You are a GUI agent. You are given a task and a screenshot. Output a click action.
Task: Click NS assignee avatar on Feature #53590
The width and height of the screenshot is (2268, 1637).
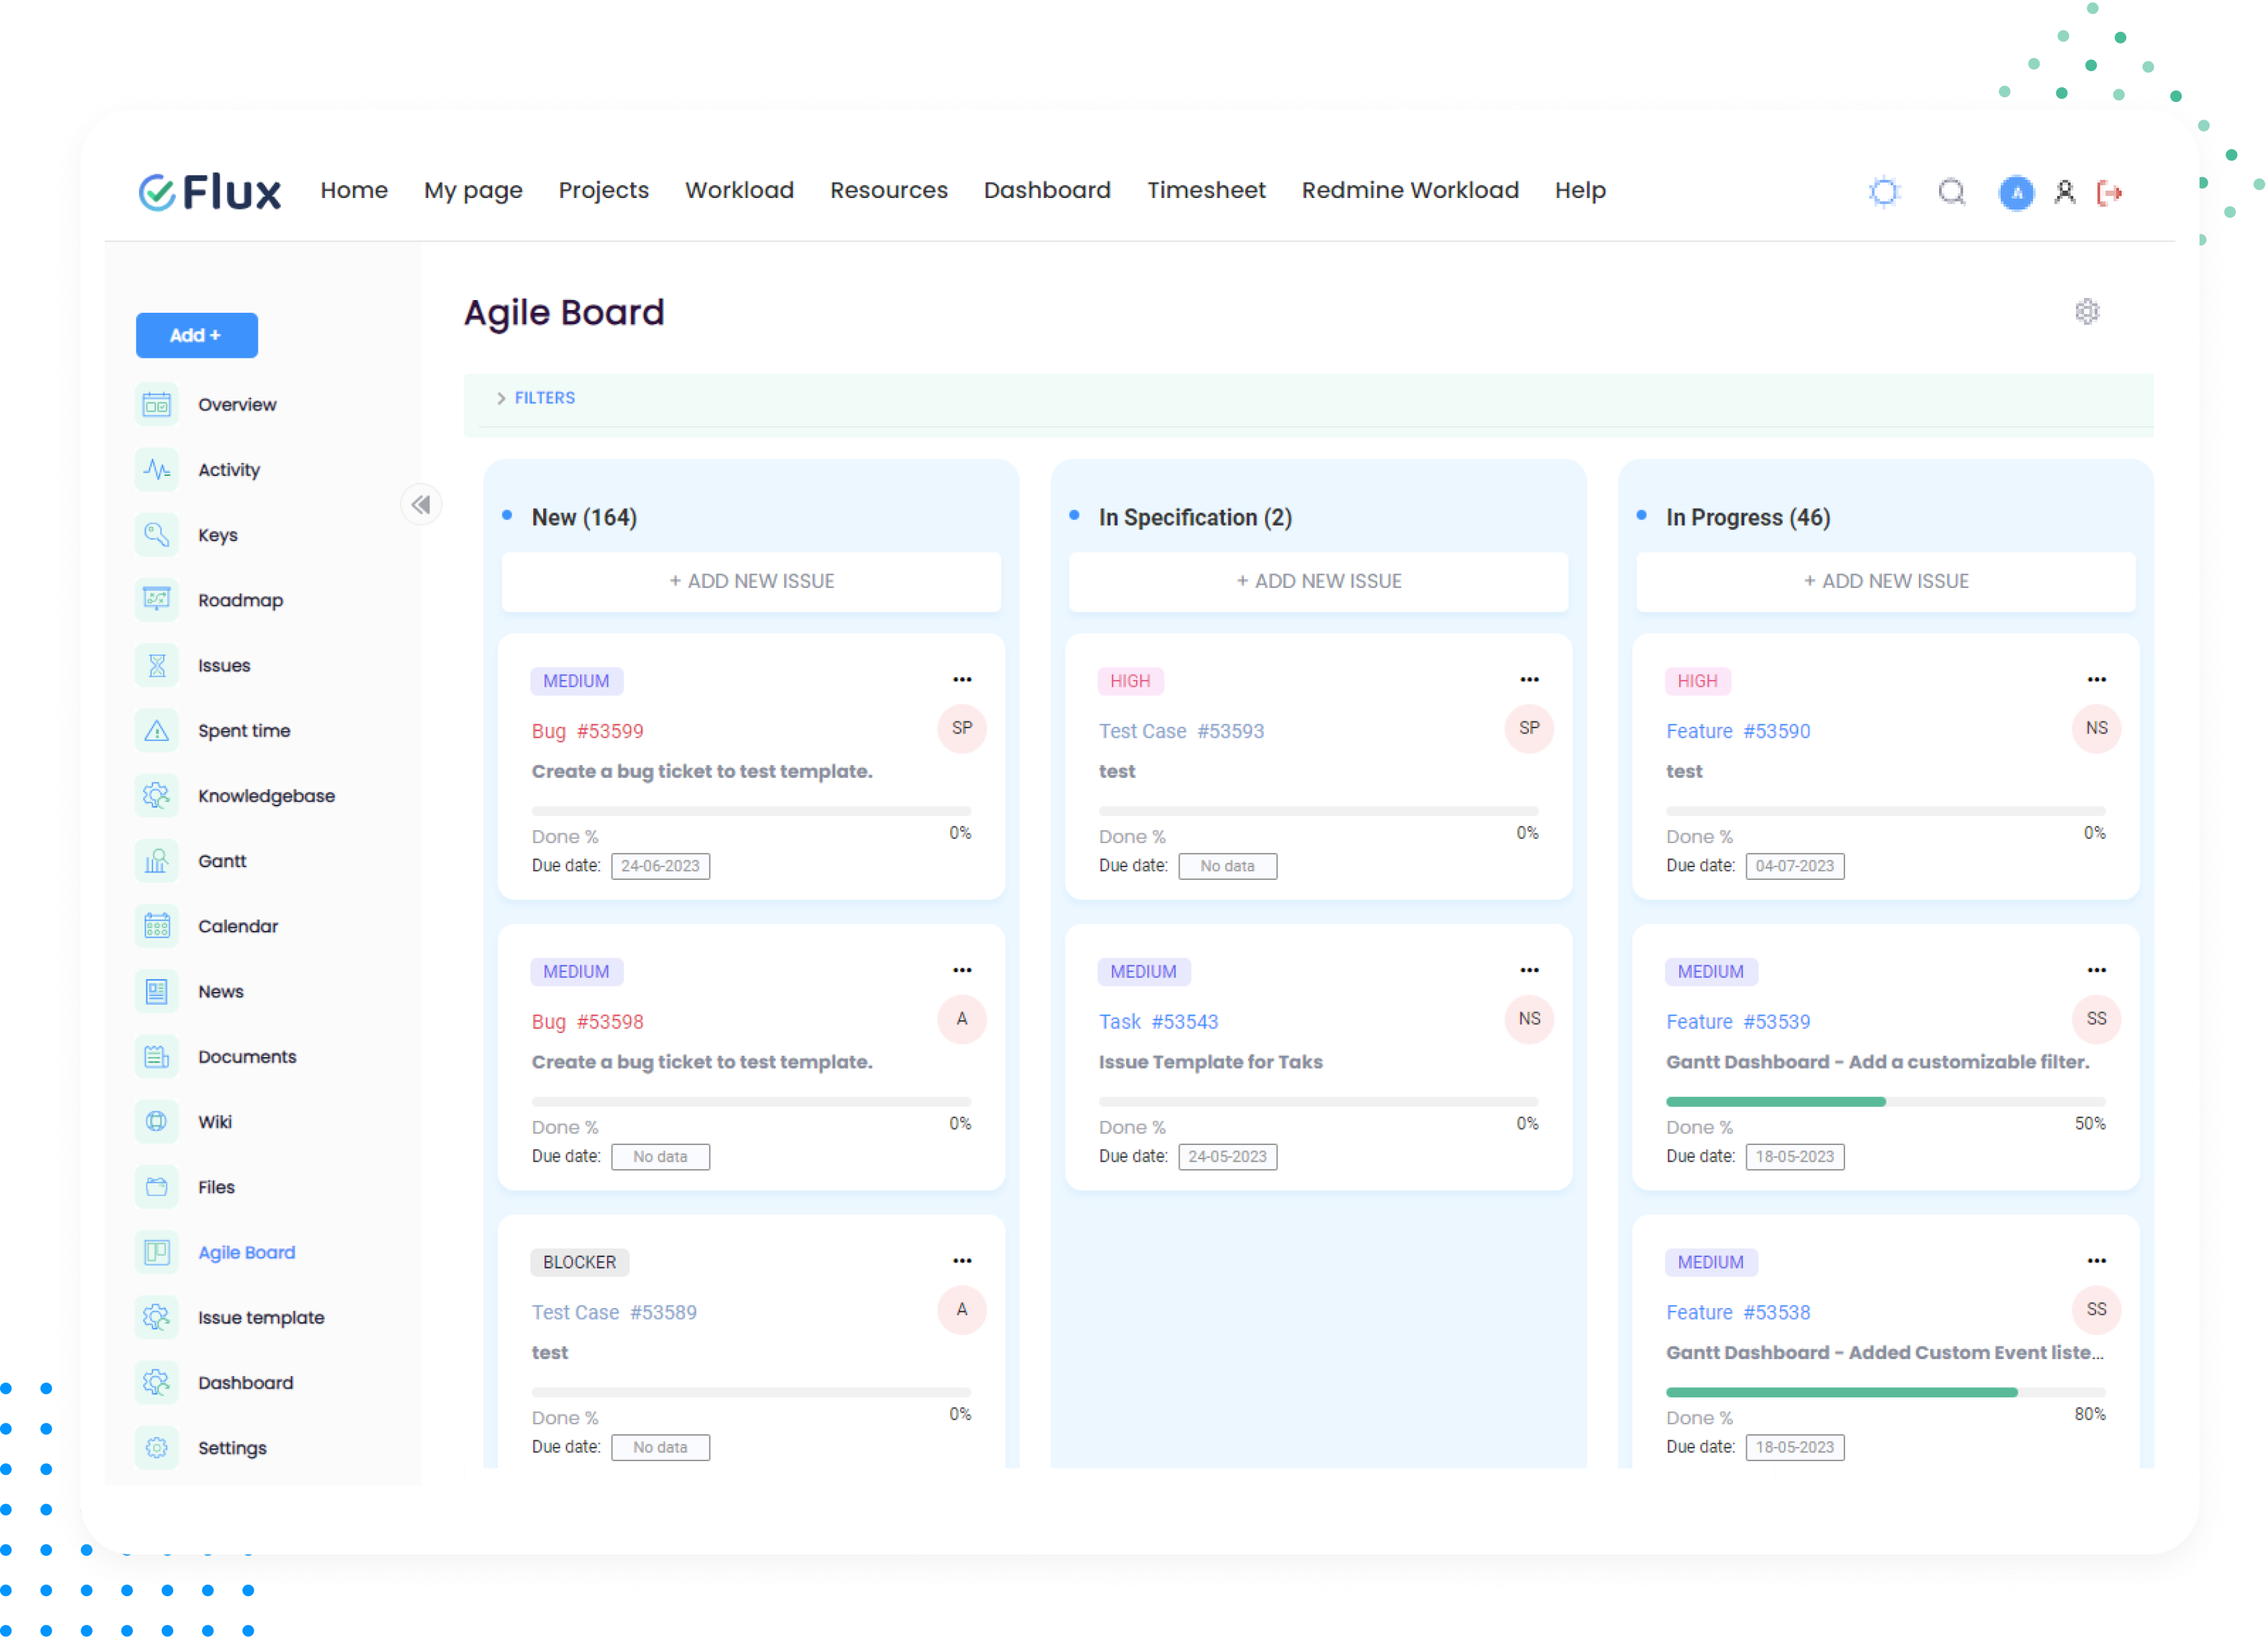pos(2096,728)
